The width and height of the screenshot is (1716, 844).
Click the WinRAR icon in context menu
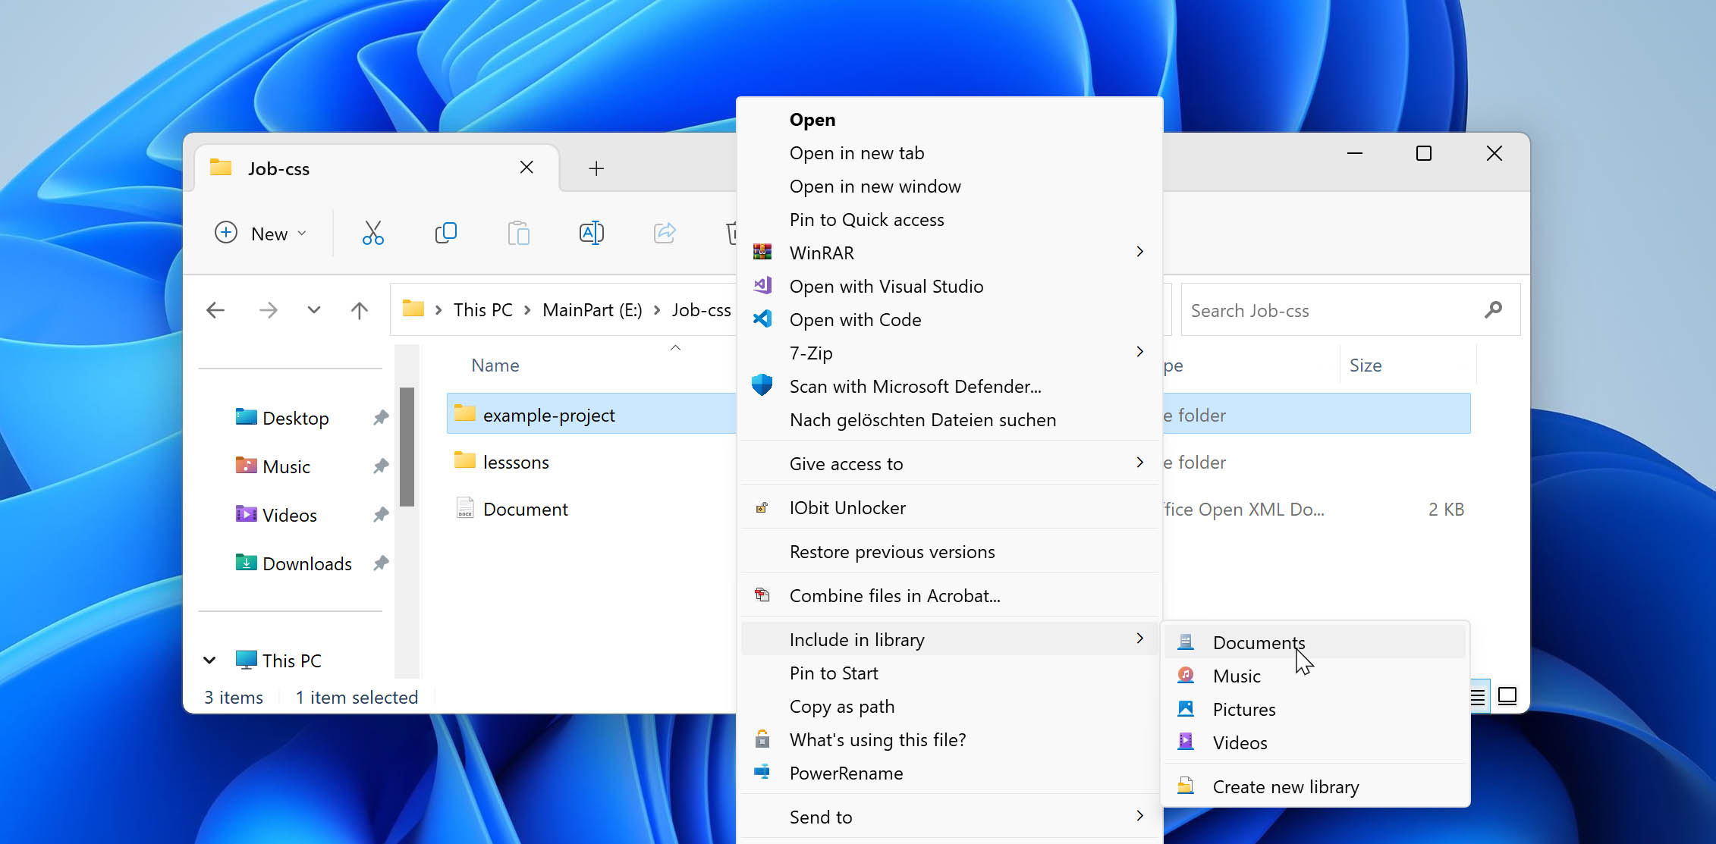(762, 253)
